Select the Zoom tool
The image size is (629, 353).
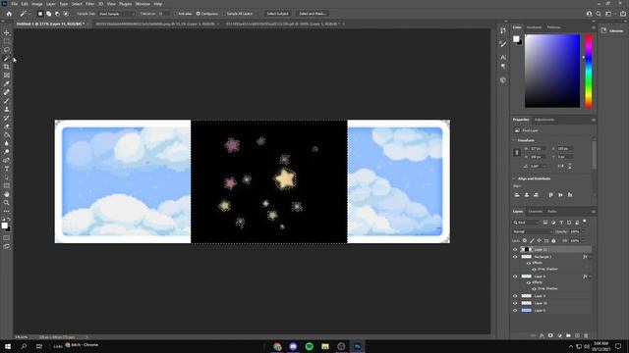click(7, 203)
